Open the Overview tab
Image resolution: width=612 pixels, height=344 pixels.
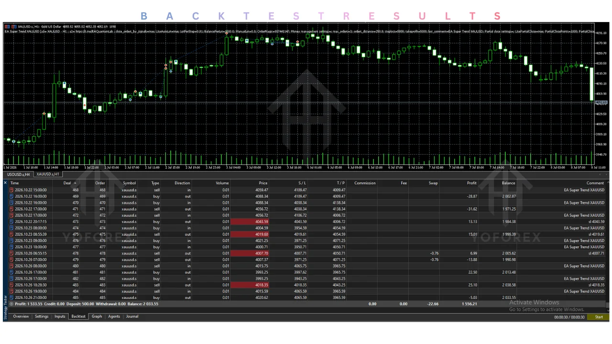tap(21, 316)
